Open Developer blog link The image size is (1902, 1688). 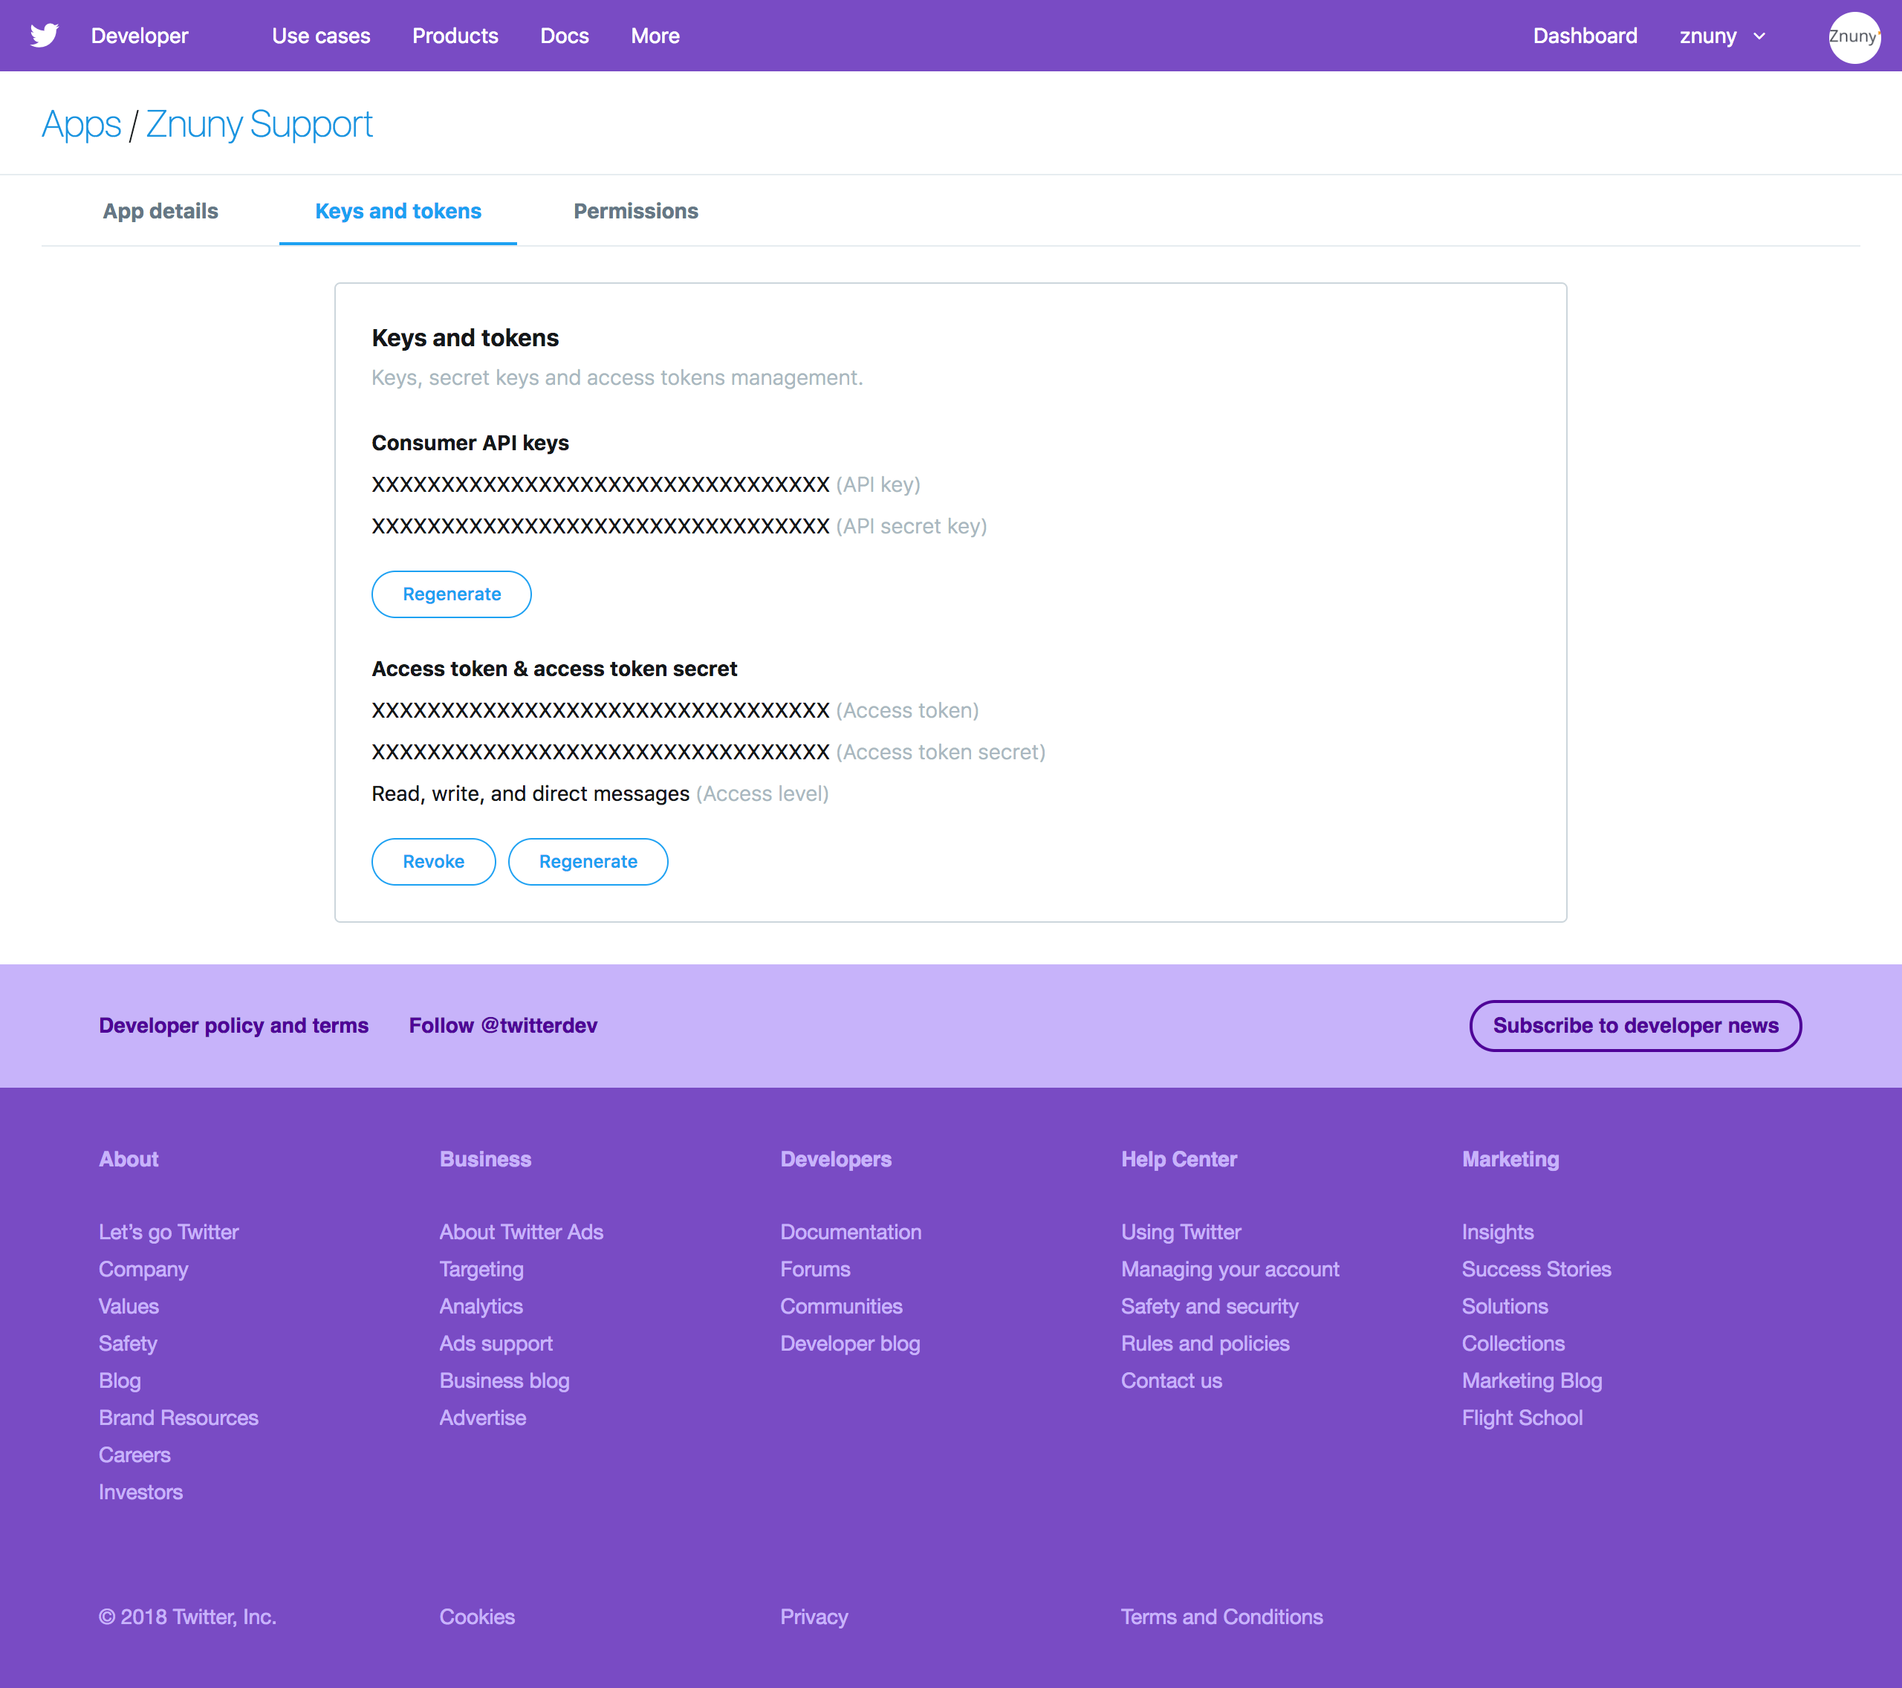[849, 1344]
